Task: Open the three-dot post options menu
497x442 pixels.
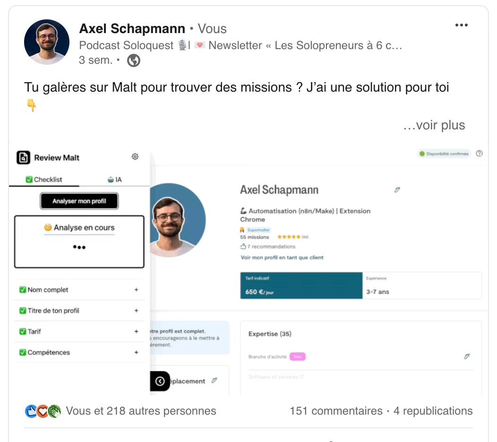Action: 461,25
